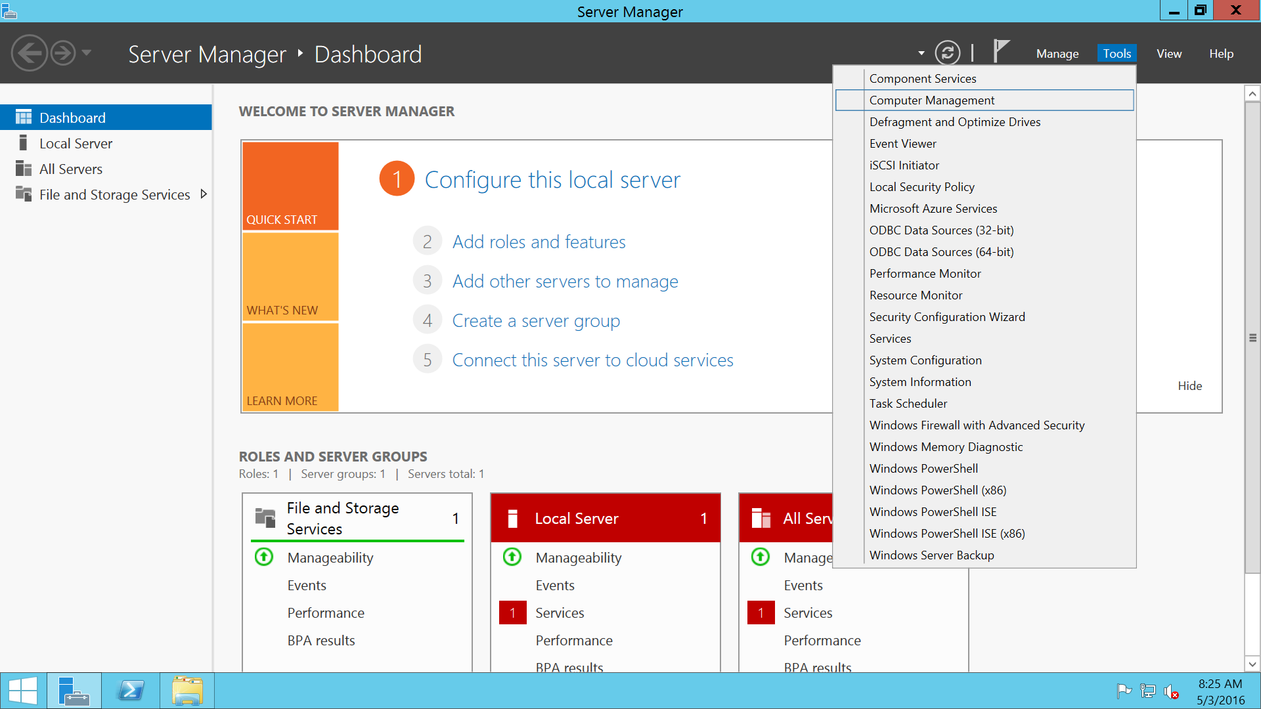Image resolution: width=1261 pixels, height=709 pixels.
Task: Open the View menu
Action: 1169,54
